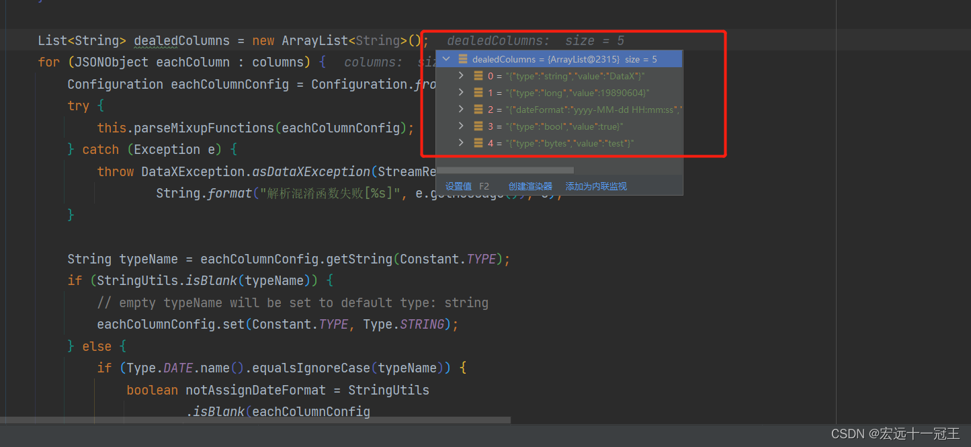This screenshot has height=447, width=971.
Task: Select the row "type":"bytes","value":"test"
Action: point(559,143)
